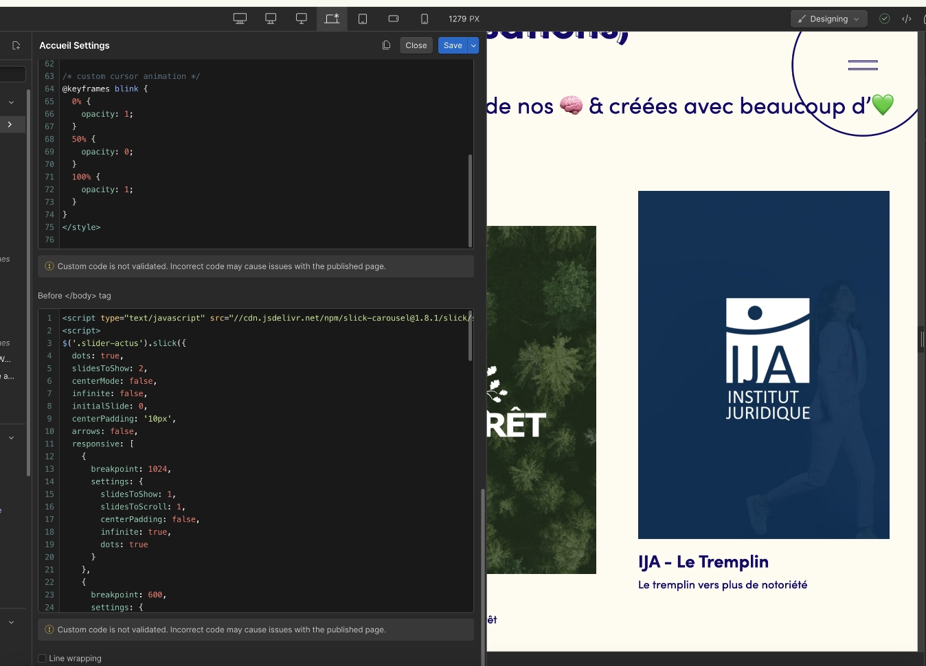Click the green checkmark status icon
Image resolution: width=926 pixels, height=666 pixels.
coord(885,19)
